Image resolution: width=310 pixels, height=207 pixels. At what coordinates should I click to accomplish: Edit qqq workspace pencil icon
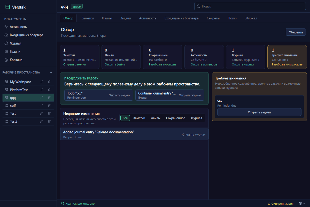pyautogui.click(x=41, y=98)
